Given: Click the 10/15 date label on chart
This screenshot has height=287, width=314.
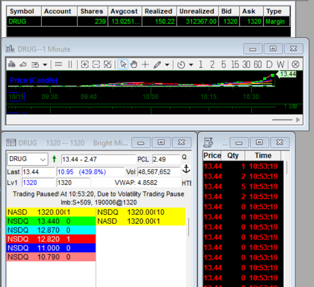Looking at the screenshot, I should click(x=16, y=97).
